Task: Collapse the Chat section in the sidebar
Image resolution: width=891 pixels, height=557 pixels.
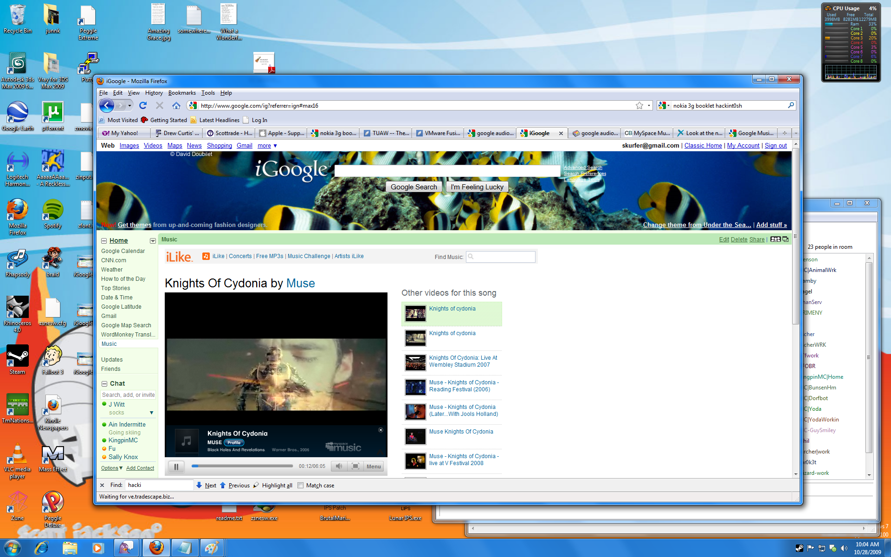Action: pos(104,383)
